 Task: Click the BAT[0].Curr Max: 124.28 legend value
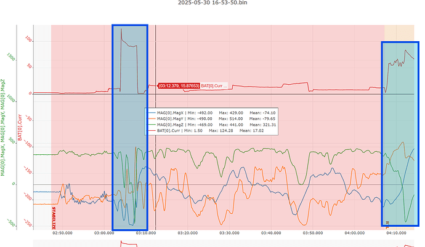coord(221,130)
